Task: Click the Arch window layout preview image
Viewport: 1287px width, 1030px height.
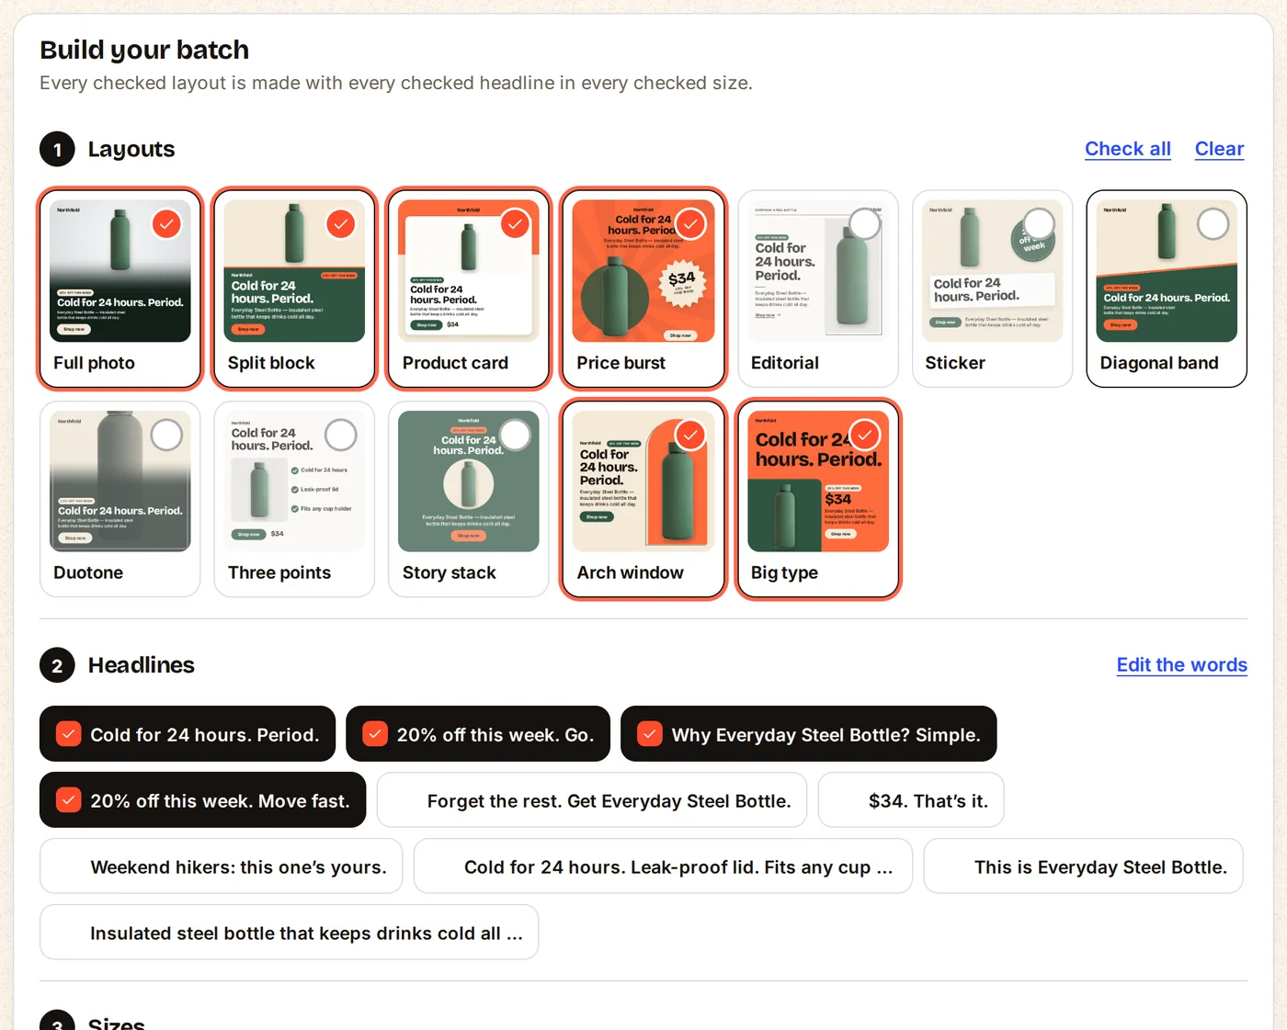Action: click(x=643, y=481)
